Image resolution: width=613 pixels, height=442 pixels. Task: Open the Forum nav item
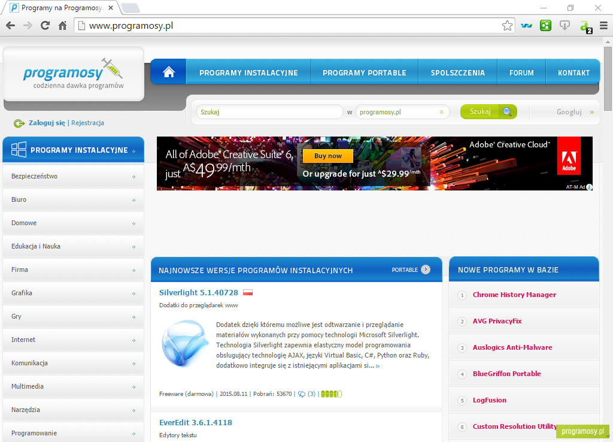point(521,72)
